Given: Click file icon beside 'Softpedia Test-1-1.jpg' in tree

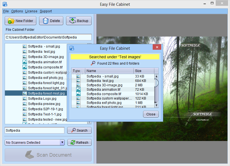Looking at the screenshot, I should pyautogui.click(x=25, y=114).
